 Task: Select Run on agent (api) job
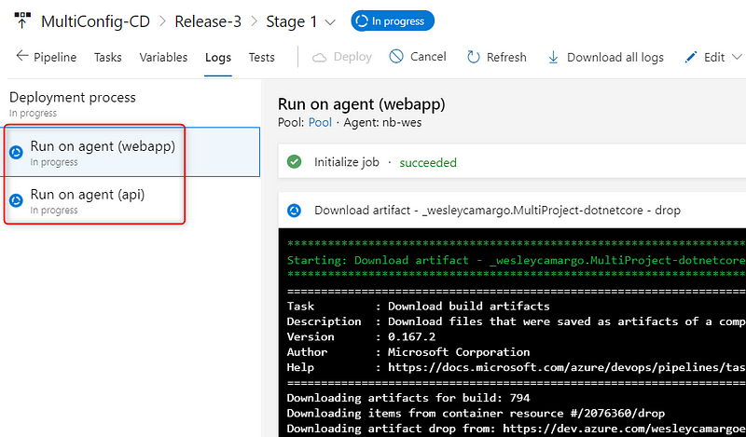pos(88,196)
